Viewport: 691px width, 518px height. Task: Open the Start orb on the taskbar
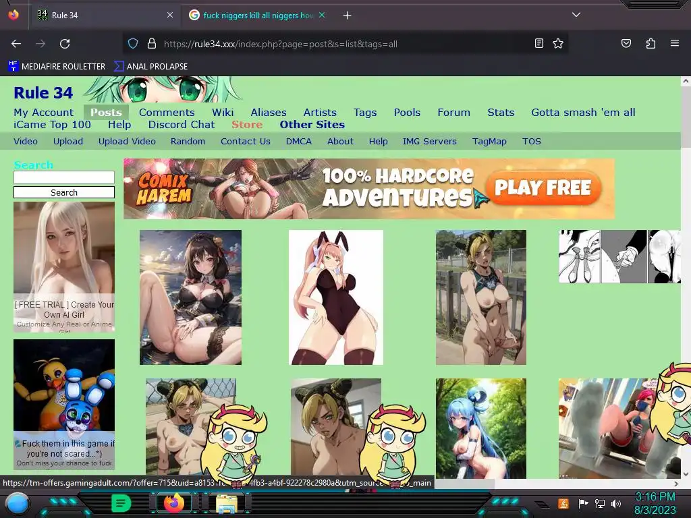18,503
